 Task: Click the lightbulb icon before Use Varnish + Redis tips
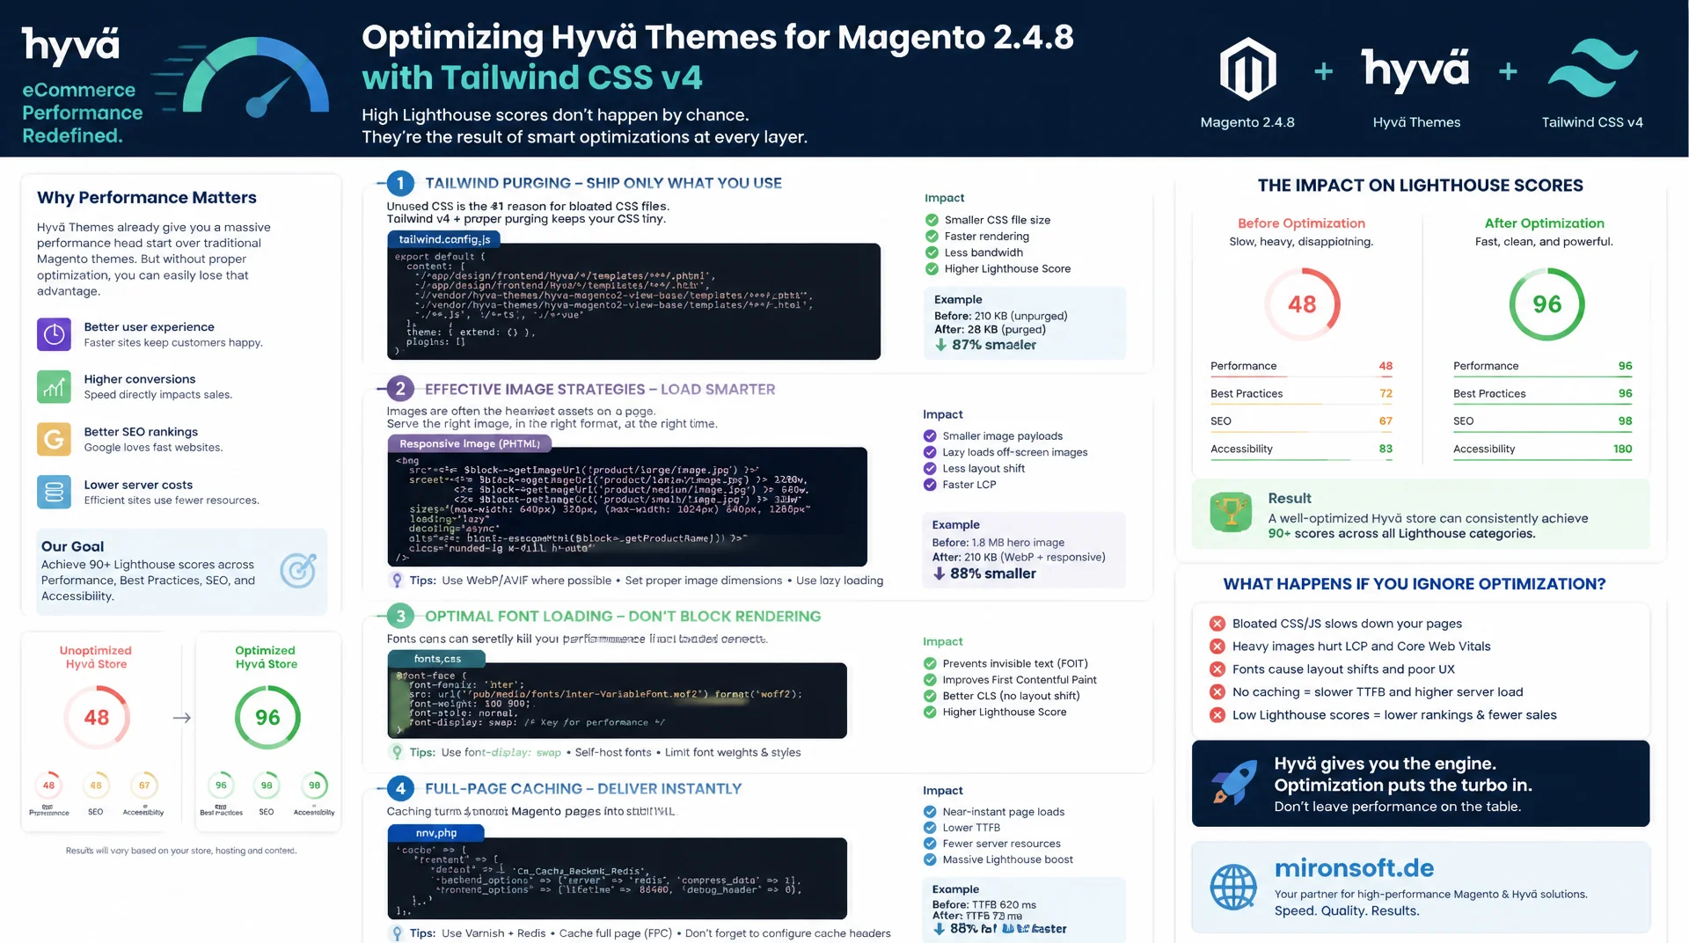397,933
